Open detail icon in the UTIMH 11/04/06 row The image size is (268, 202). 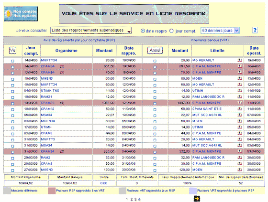(240, 91)
